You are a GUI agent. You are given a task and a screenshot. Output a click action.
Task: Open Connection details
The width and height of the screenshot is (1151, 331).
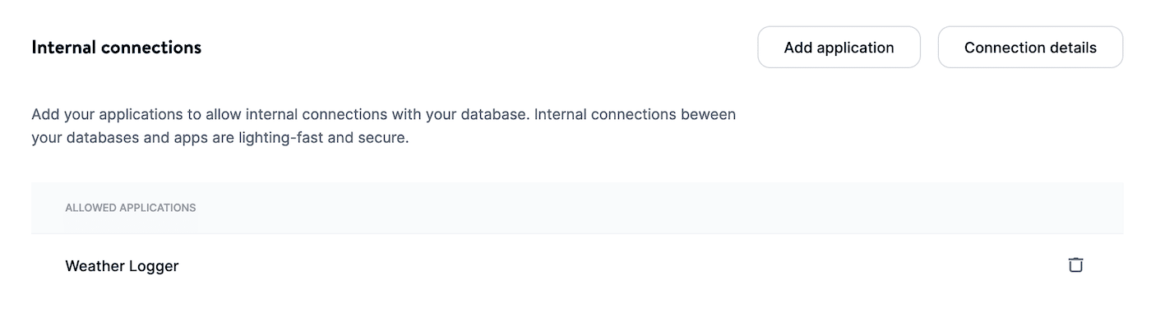tap(1030, 48)
